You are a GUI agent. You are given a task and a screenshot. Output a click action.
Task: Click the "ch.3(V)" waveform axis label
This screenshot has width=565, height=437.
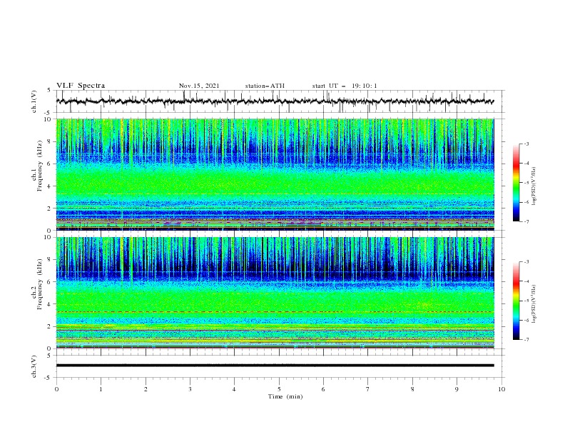(34, 366)
